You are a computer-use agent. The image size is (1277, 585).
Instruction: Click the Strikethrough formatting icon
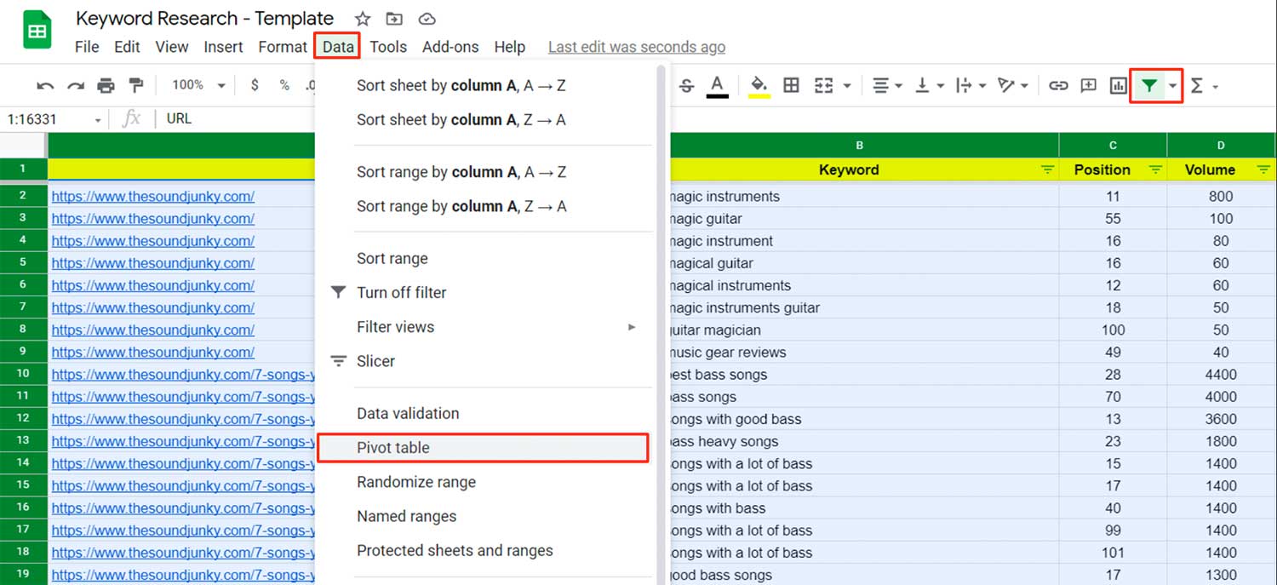685,85
